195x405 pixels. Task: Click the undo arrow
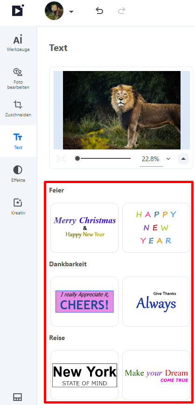point(99,11)
